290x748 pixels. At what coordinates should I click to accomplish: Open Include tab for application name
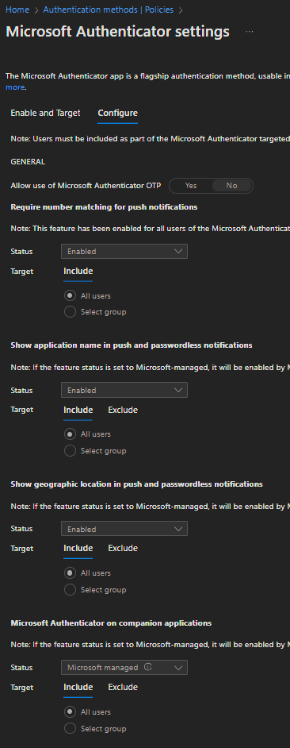coord(78,410)
